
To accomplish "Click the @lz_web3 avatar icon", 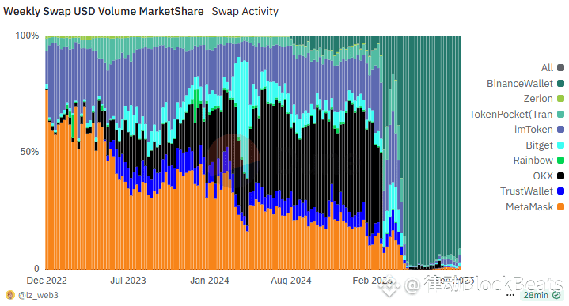I will click(10, 295).
